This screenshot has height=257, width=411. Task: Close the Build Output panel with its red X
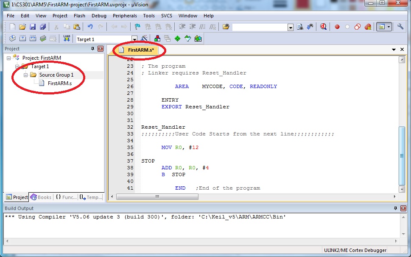(403, 208)
